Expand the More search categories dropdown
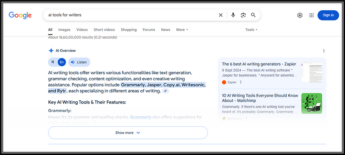The height and width of the screenshot is (155, 345). [182, 30]
